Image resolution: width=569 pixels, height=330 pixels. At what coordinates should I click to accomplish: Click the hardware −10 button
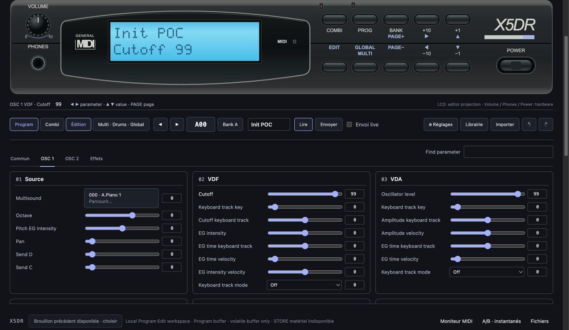427,67
